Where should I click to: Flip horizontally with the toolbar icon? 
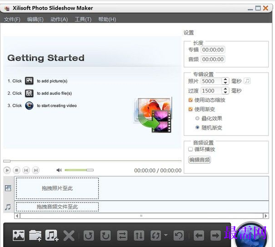122,236
